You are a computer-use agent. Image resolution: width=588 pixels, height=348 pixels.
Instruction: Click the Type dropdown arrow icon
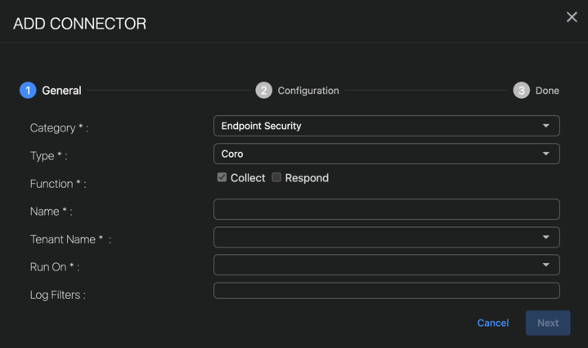(x=546, y=154)
